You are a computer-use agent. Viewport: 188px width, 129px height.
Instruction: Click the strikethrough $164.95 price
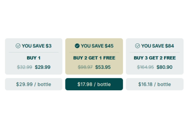pos(145,67)
